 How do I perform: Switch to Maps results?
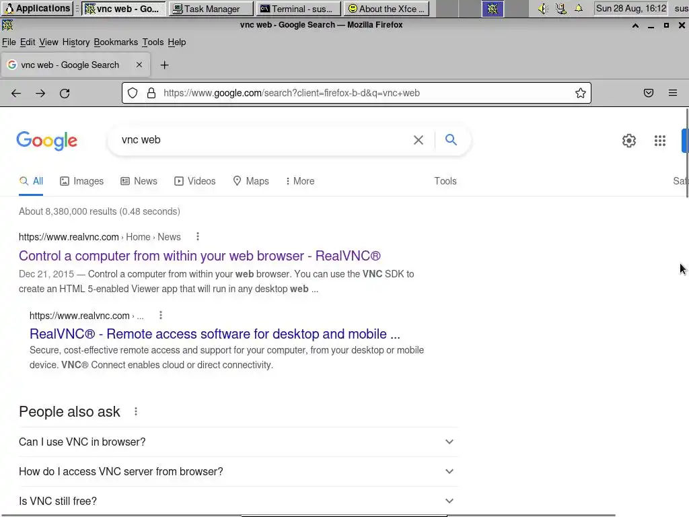(x=250, y=181)
